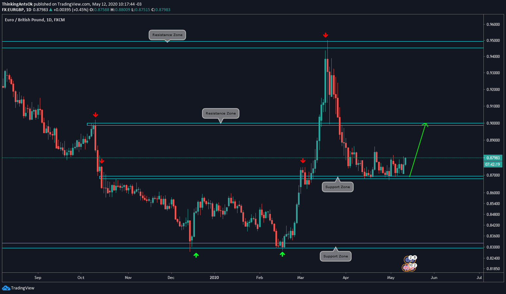Image resolution: width=506 pixels, height=294 pixels.
Task: Click the TradingView cloud logo icon
Action: pos(6,288)
